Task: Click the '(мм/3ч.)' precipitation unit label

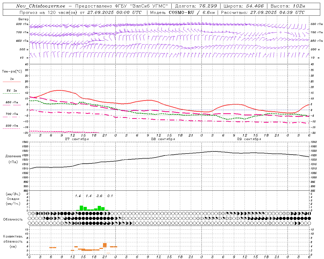Action: (13, 194)
